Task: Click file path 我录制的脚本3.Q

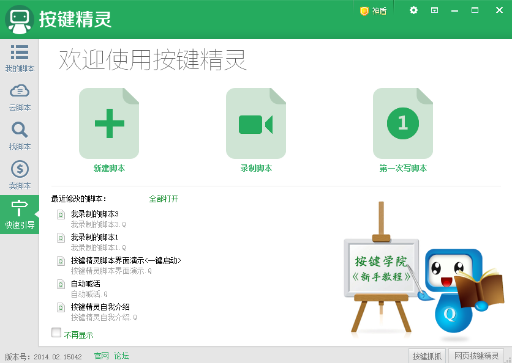Action: tap(98, 224)
